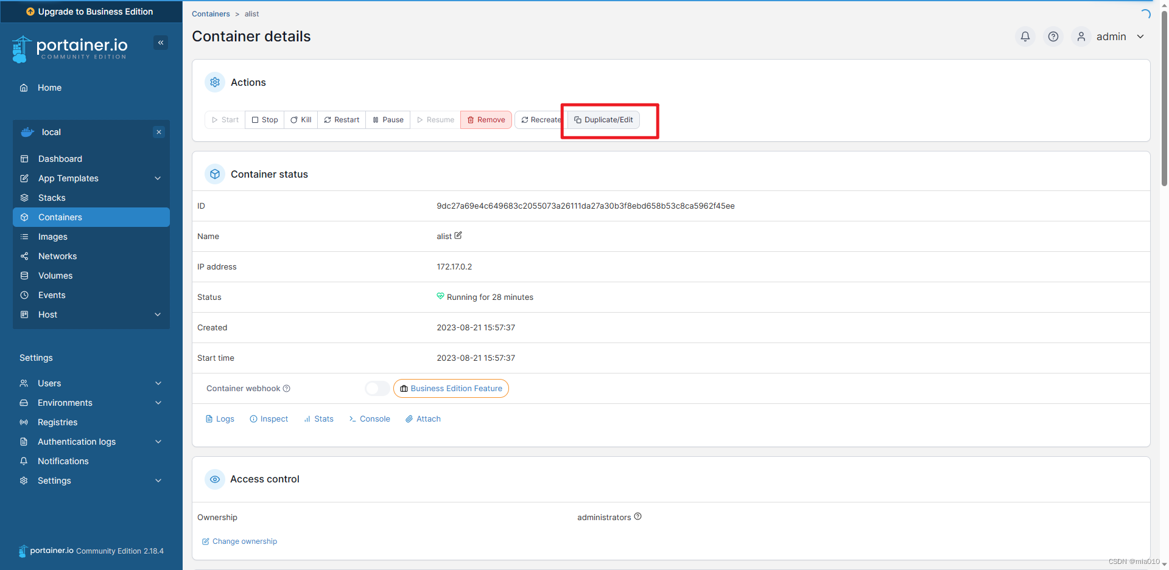Click the container ID value

[586, 206]
